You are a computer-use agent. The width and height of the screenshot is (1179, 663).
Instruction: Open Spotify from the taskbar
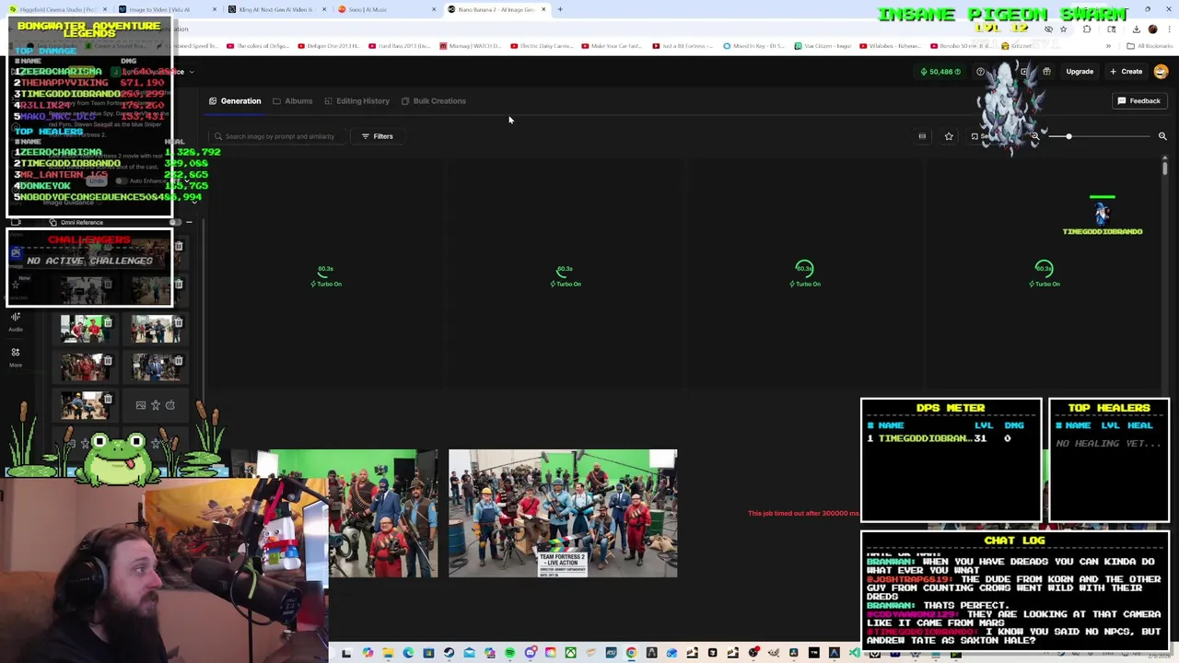[x=509, y=654]
